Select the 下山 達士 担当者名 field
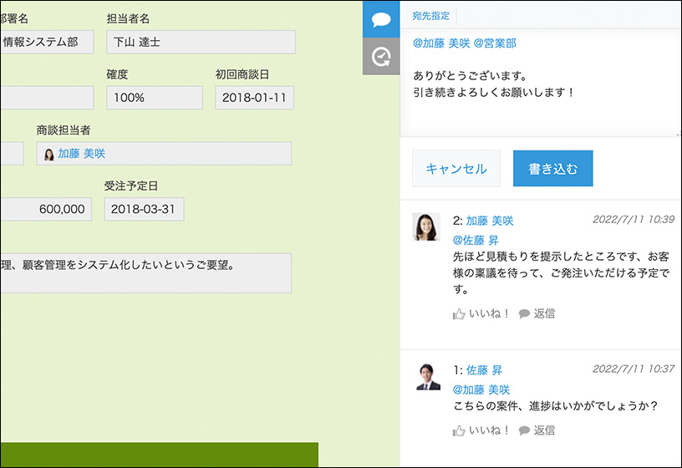The image size is (682, 468). pyautogui.click(x=201, y=42)
